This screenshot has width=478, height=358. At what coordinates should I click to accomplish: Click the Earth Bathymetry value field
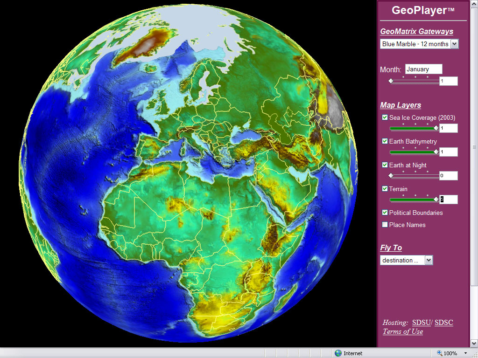[449, 152]
